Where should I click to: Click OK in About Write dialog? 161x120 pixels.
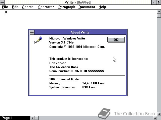tap(116, 39)
